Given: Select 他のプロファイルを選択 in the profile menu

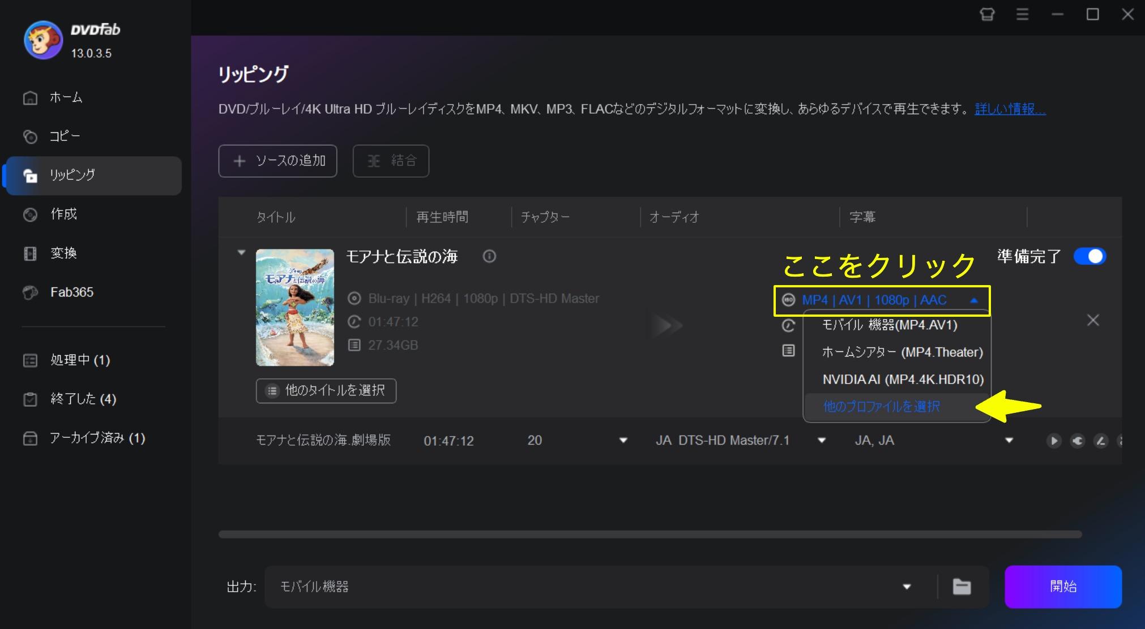Looking at the screenshot, I should click(x=897, y=407).
